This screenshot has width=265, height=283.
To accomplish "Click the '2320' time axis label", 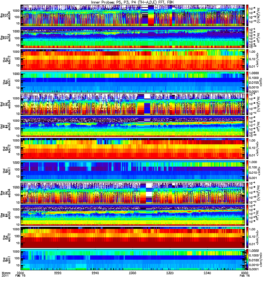I will [x=170, y=273].
